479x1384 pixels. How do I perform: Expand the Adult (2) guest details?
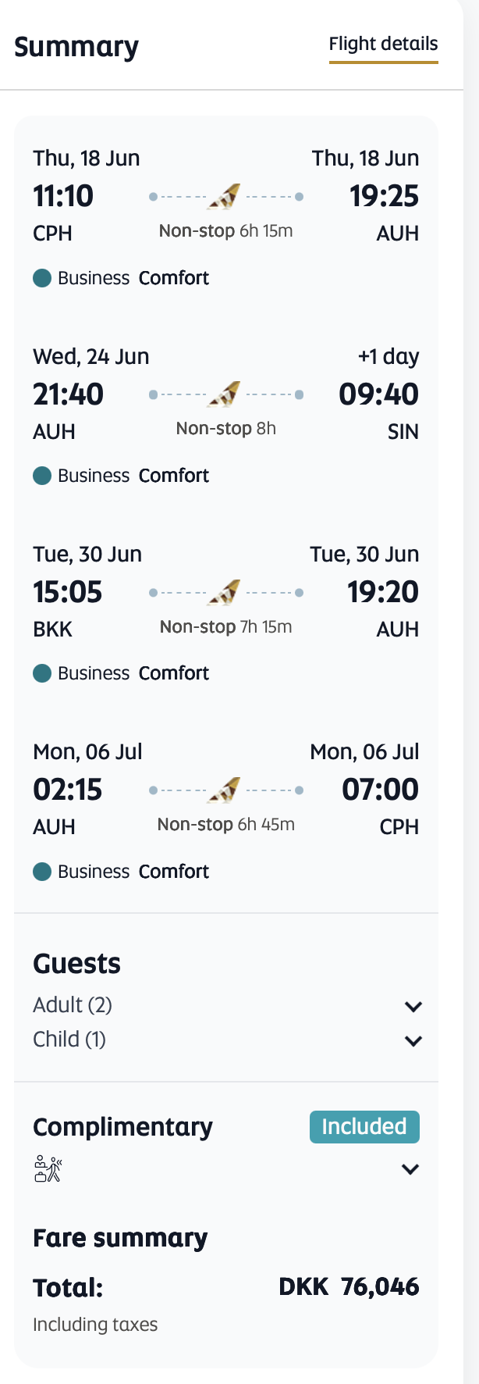tap(413, 1006)
